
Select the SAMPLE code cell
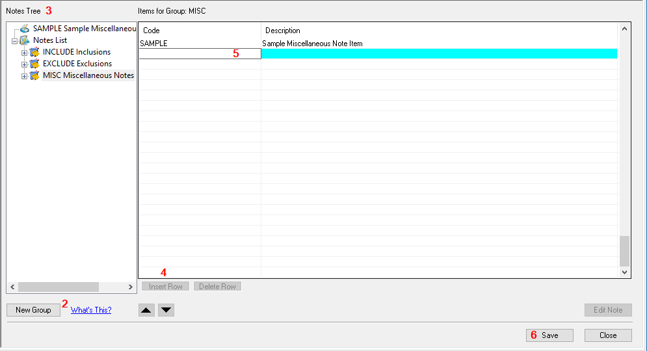[200, 44]
